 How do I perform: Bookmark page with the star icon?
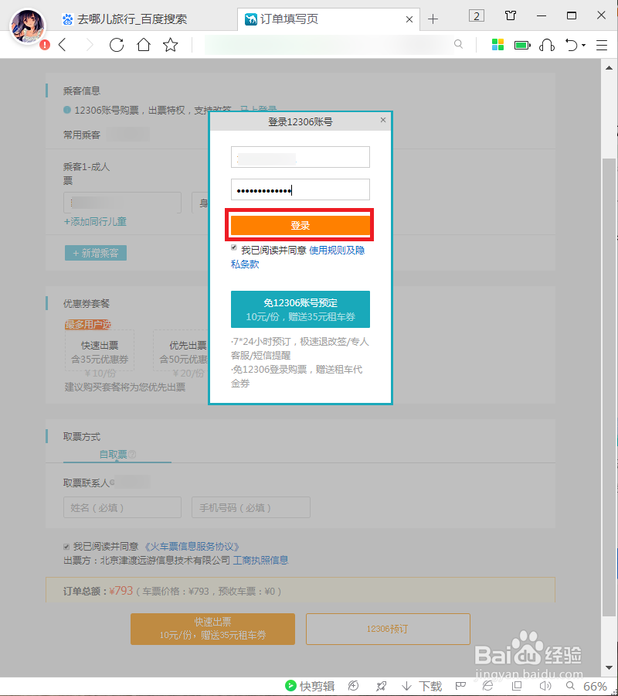[170, 44]
